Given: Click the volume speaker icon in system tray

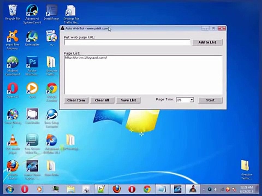Looking at the screenshot, I should click(215, 189).
